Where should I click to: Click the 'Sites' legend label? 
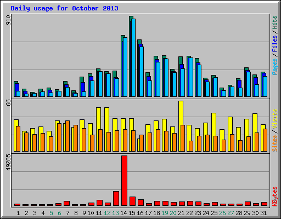(x=274, y=143)
